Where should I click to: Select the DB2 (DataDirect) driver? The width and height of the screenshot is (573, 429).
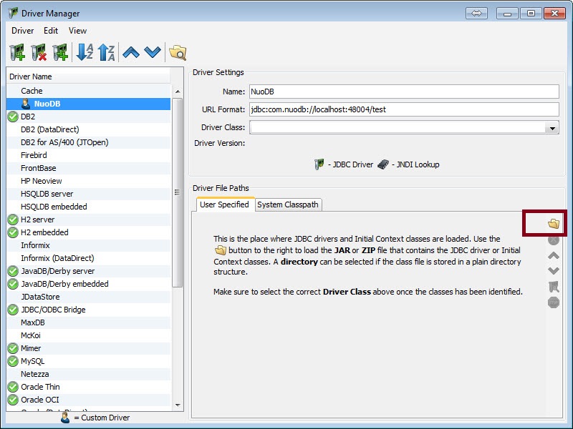tap(88, 129)
